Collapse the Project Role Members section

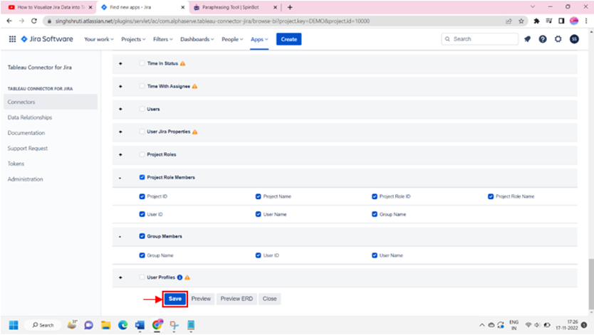[x=120, y=178]
